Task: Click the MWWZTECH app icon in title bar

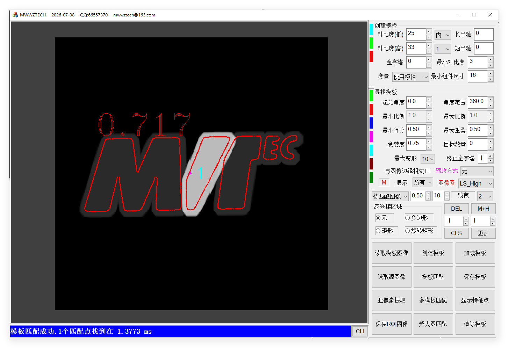Action: (15, 15)
